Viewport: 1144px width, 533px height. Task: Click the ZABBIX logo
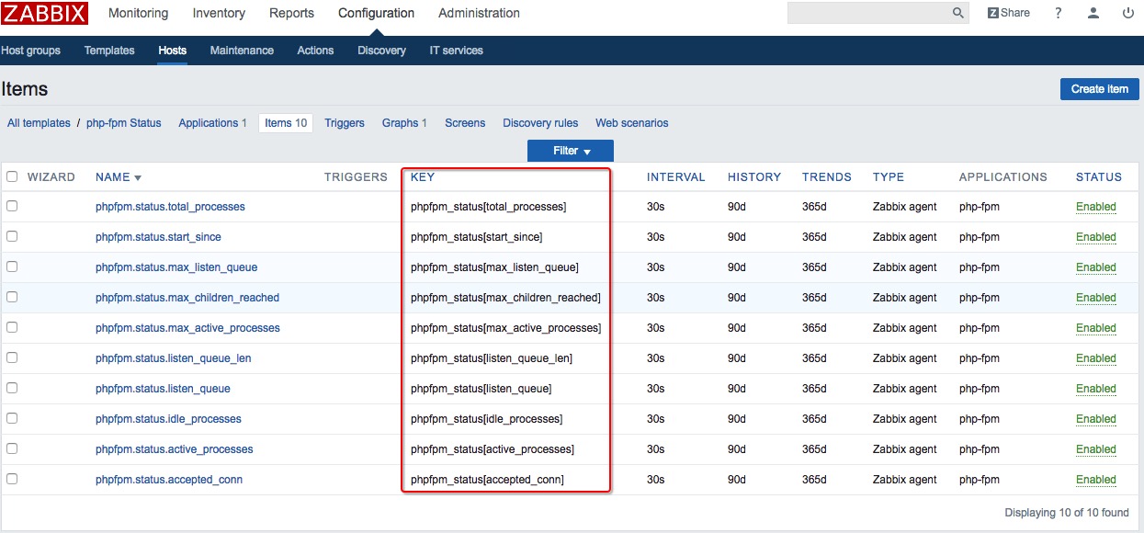point(44,13)
